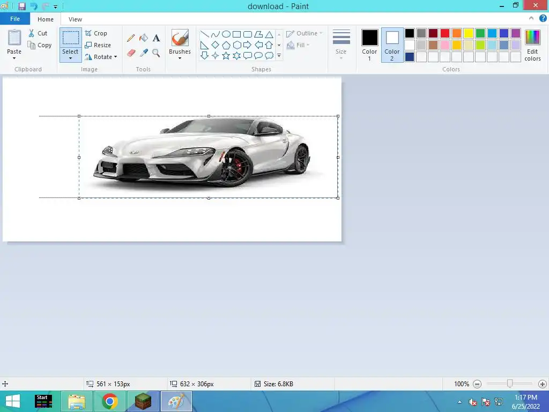The height and width of the screenshot is (412, 549).
Task: Open Paint Help question mark
Action: (x=543, y=19)
